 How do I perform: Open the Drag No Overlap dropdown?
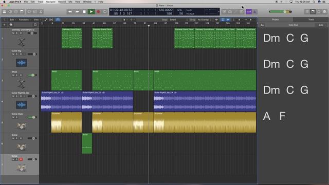(204, 20)
